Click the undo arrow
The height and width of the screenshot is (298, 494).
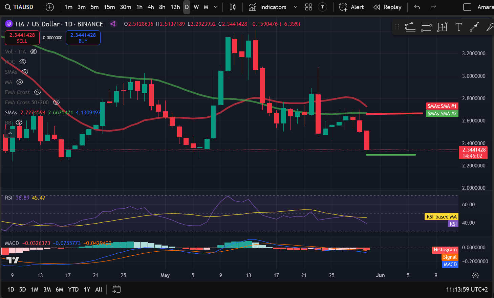tap(417, 7)
